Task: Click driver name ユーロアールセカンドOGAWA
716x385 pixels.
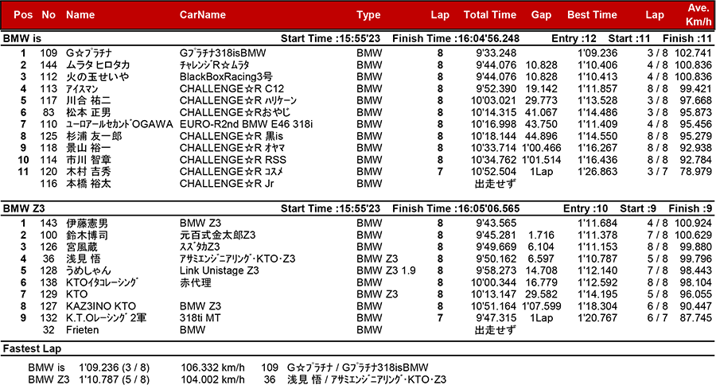Action: [119, 124]
